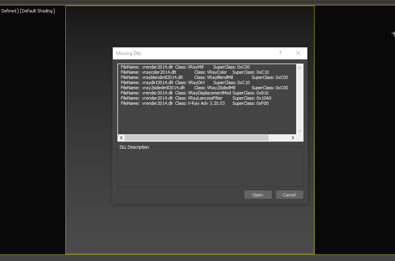Cancel the Missing Dlls dialog

[x=289, y=195]
